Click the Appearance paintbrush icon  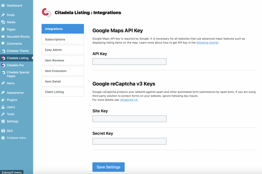pos(3,93)
